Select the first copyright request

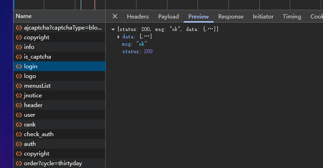(60, 37)
